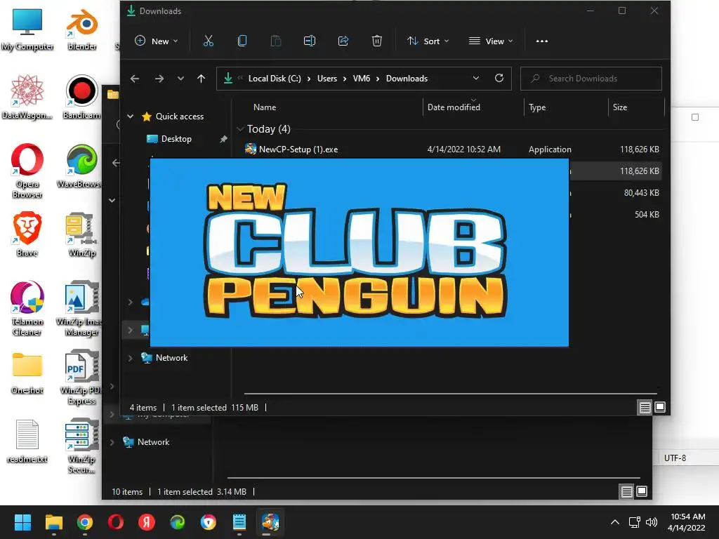Refresh the Downloads folder
This screenshot has width=719, height=539.
pyautogui.click(x=499, y=78)
